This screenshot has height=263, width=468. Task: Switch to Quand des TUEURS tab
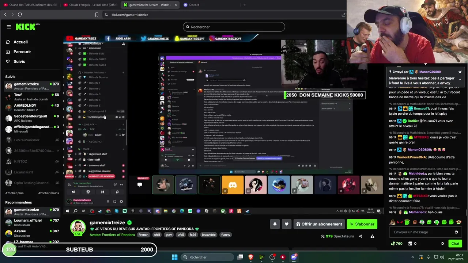click(x=30, y=5)
